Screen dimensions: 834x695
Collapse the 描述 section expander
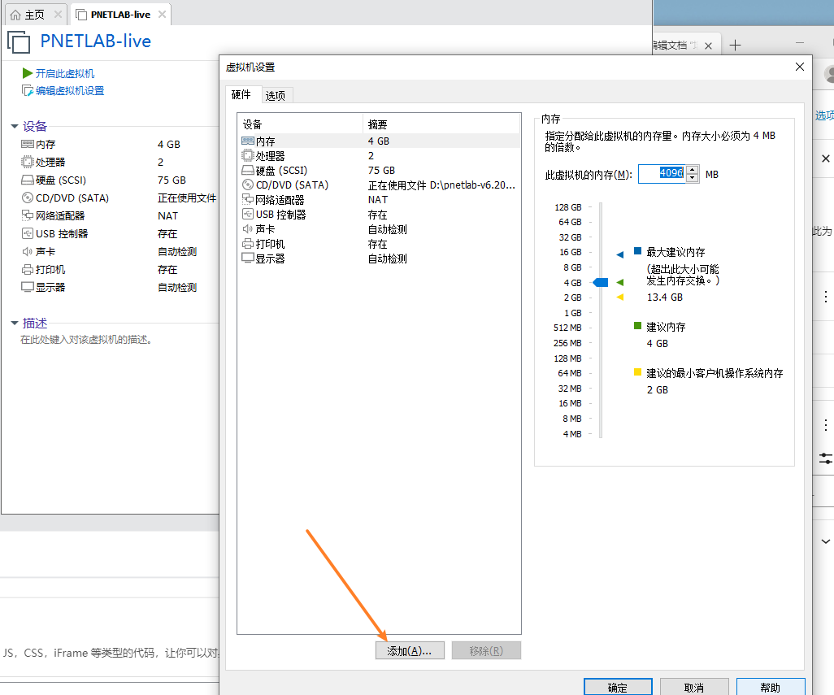(14, 323)
